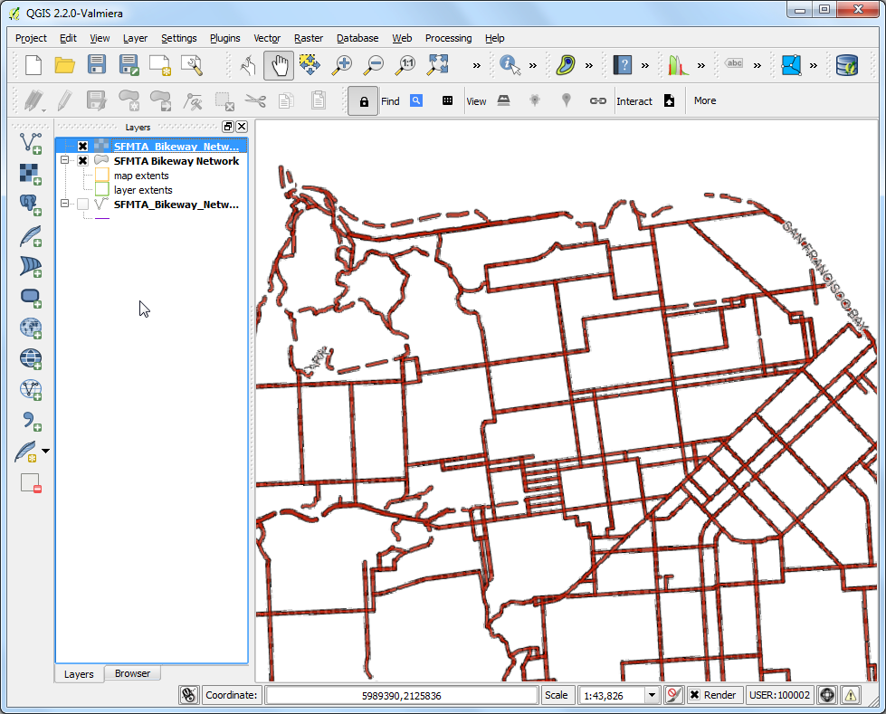Click Add Vector Layer icon

(31, 142)
